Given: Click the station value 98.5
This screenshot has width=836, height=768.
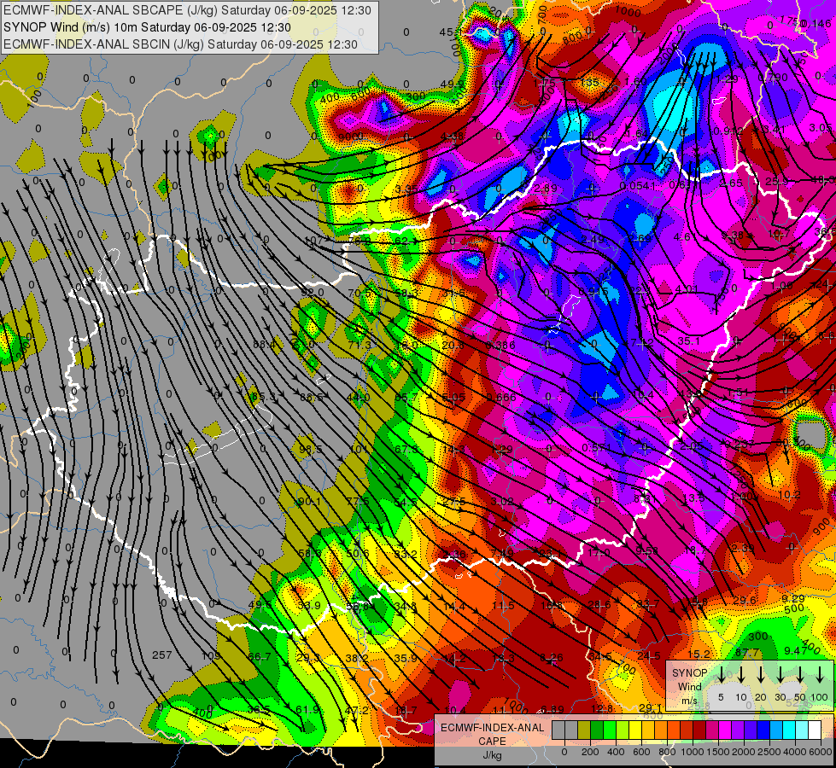Looking at the screenshot, I should [310, 450].
